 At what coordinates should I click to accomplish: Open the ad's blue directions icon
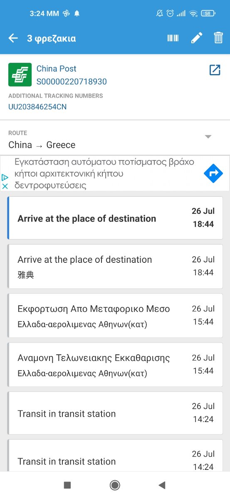pyautogui.click(x=213, y=174)
